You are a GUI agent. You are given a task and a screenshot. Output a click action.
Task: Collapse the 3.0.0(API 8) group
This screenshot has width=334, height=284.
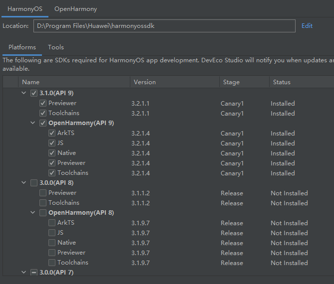point(24,182)
